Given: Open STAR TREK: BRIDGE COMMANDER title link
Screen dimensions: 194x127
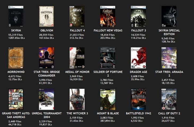Looking at the screenshot, I should click(47, 74).
